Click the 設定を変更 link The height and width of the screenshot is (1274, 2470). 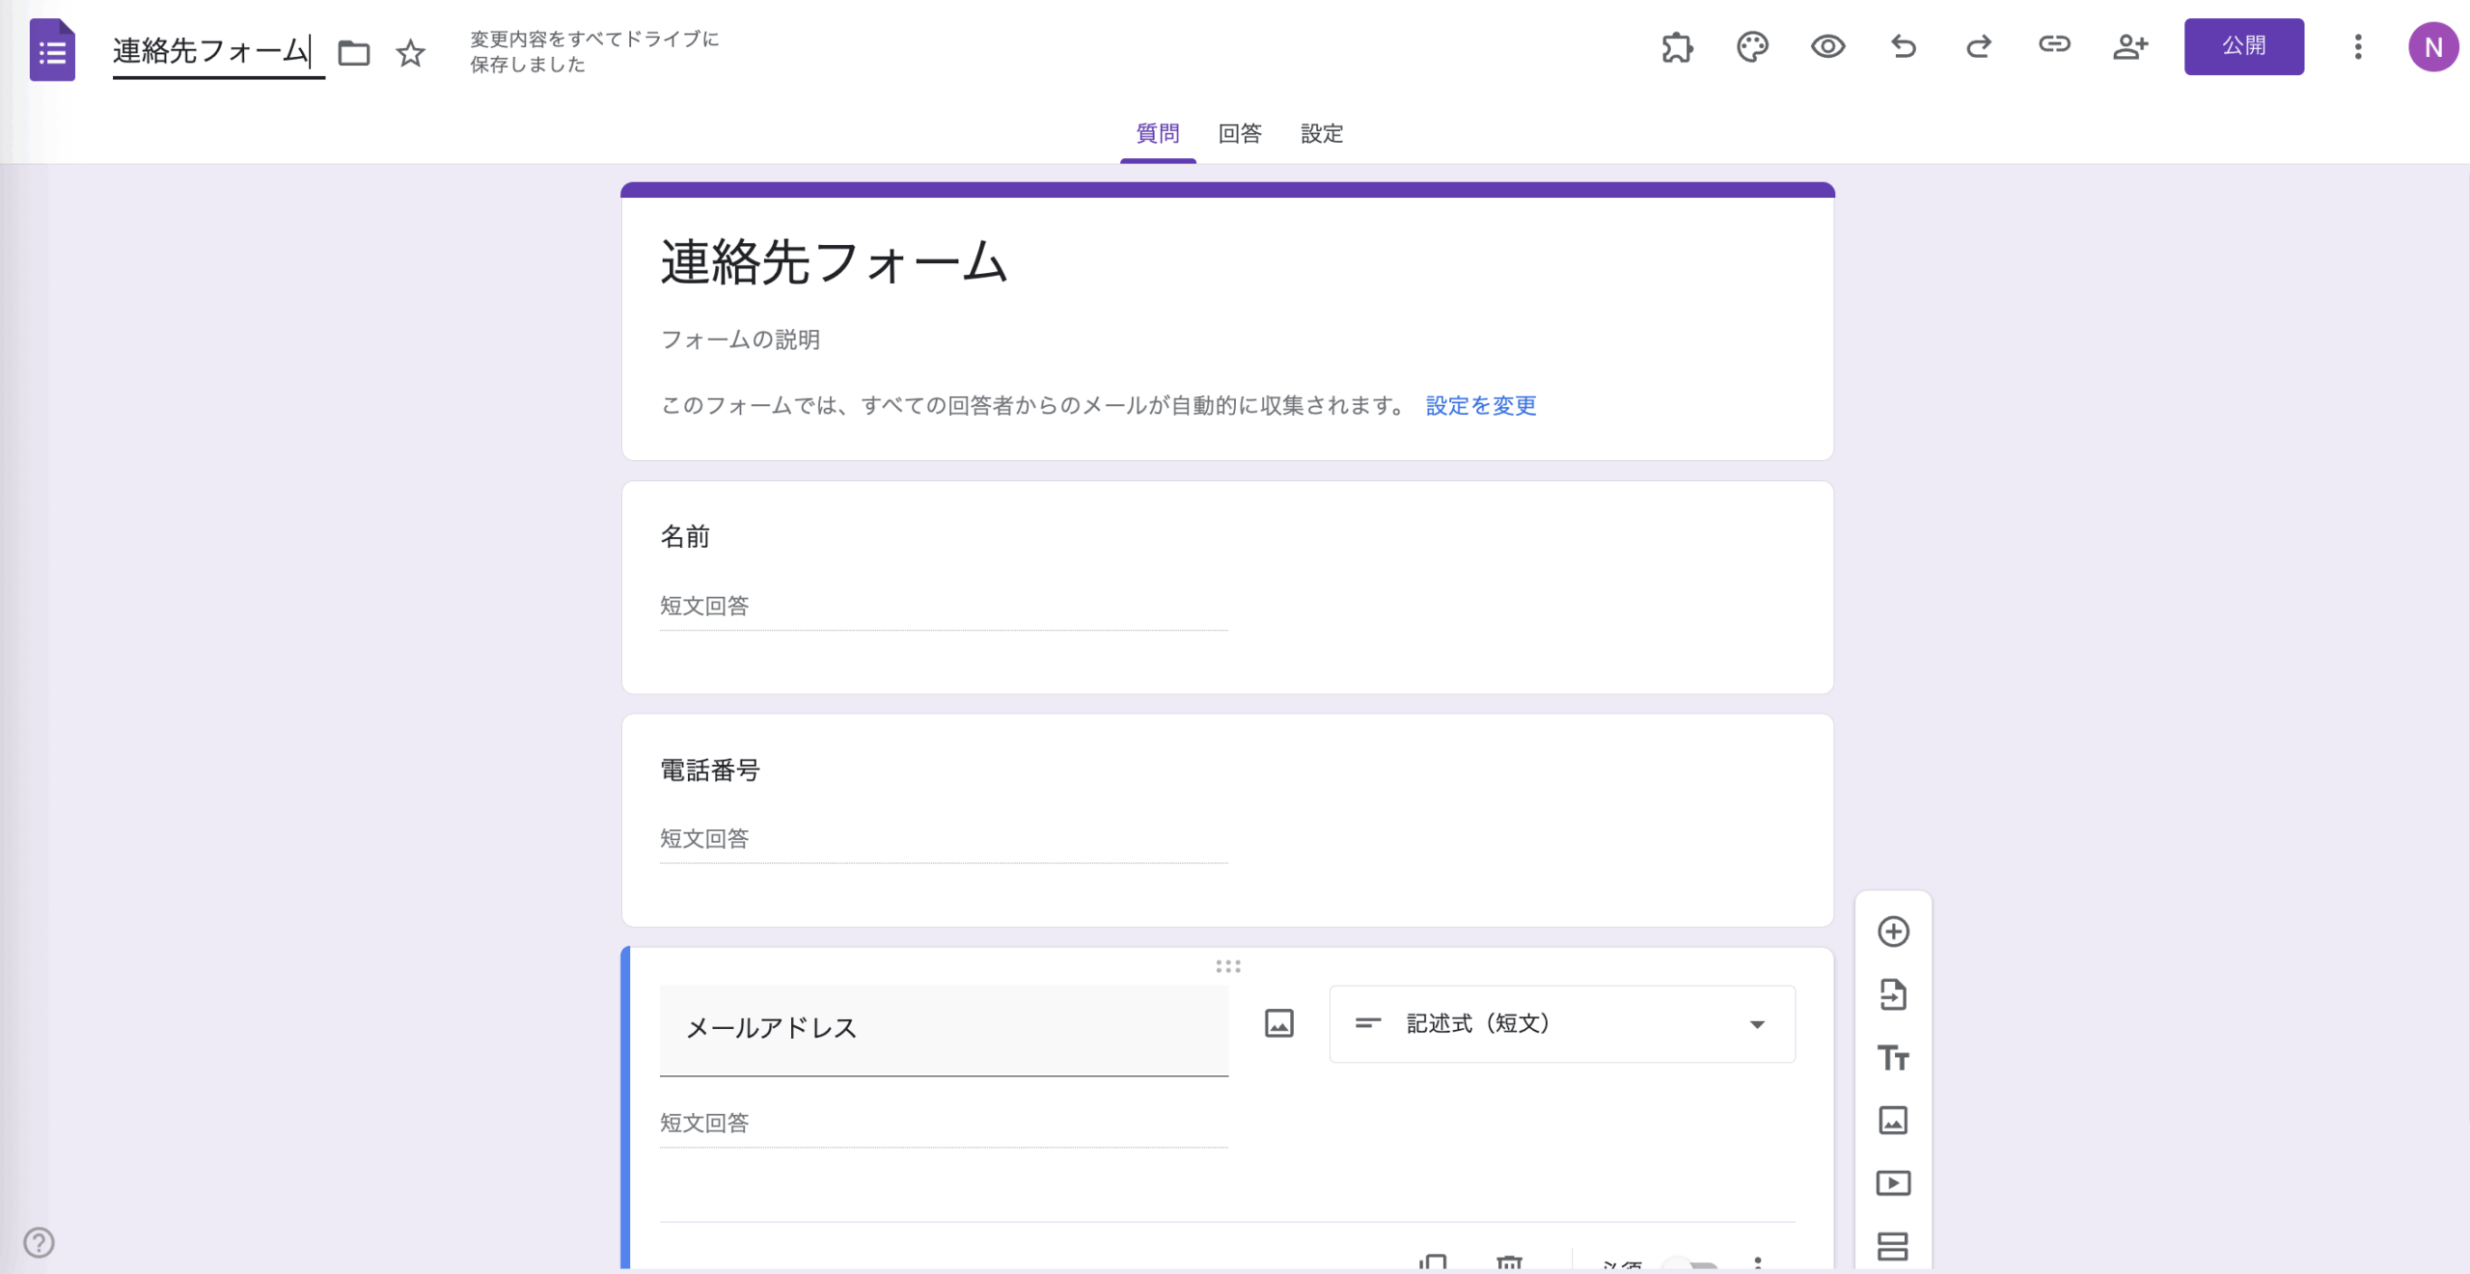tap(1480, 406)
